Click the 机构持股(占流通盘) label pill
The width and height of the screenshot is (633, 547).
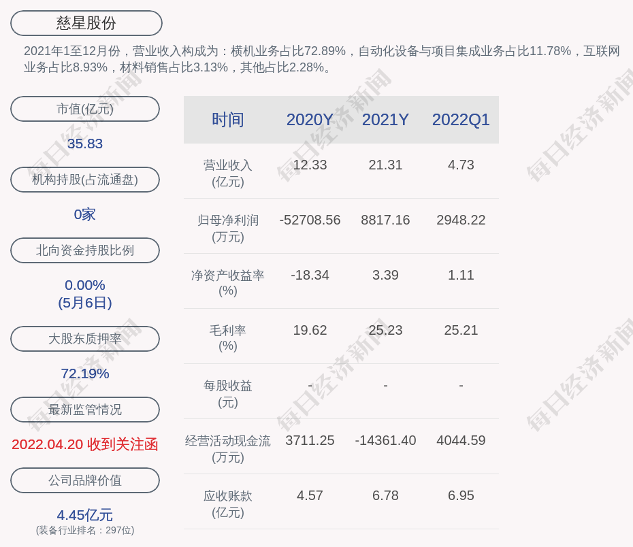pyautogui.click(x=85, y=180)
